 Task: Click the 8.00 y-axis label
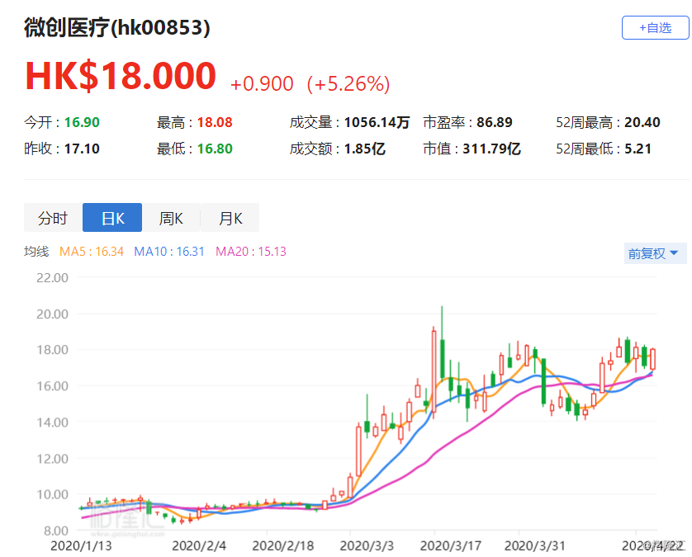pyautogui.click(x=56, y=531)
